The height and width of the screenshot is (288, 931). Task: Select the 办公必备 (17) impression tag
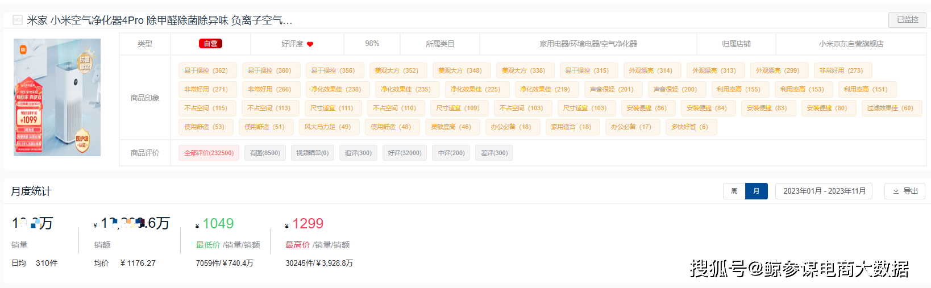click(632, 127)
